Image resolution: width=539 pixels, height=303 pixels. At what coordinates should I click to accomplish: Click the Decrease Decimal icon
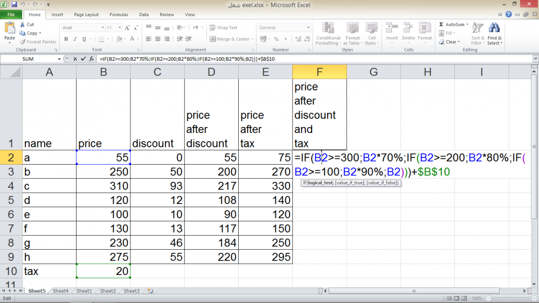pos(307,39)
